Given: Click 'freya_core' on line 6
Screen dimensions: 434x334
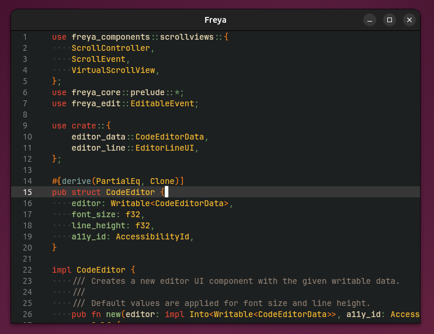Looking at the screenshot, I should coord(96,92).
